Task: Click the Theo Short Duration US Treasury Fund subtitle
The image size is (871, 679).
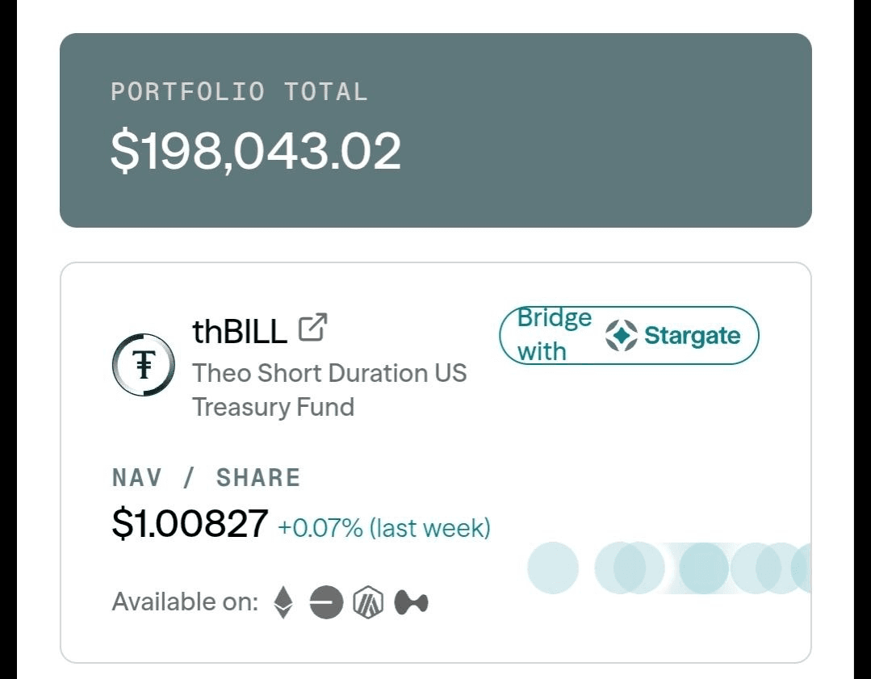Action: click(x=329, y=389)
